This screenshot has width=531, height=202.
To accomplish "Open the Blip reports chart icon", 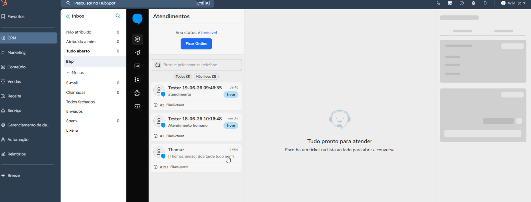I will pos(137,66).
